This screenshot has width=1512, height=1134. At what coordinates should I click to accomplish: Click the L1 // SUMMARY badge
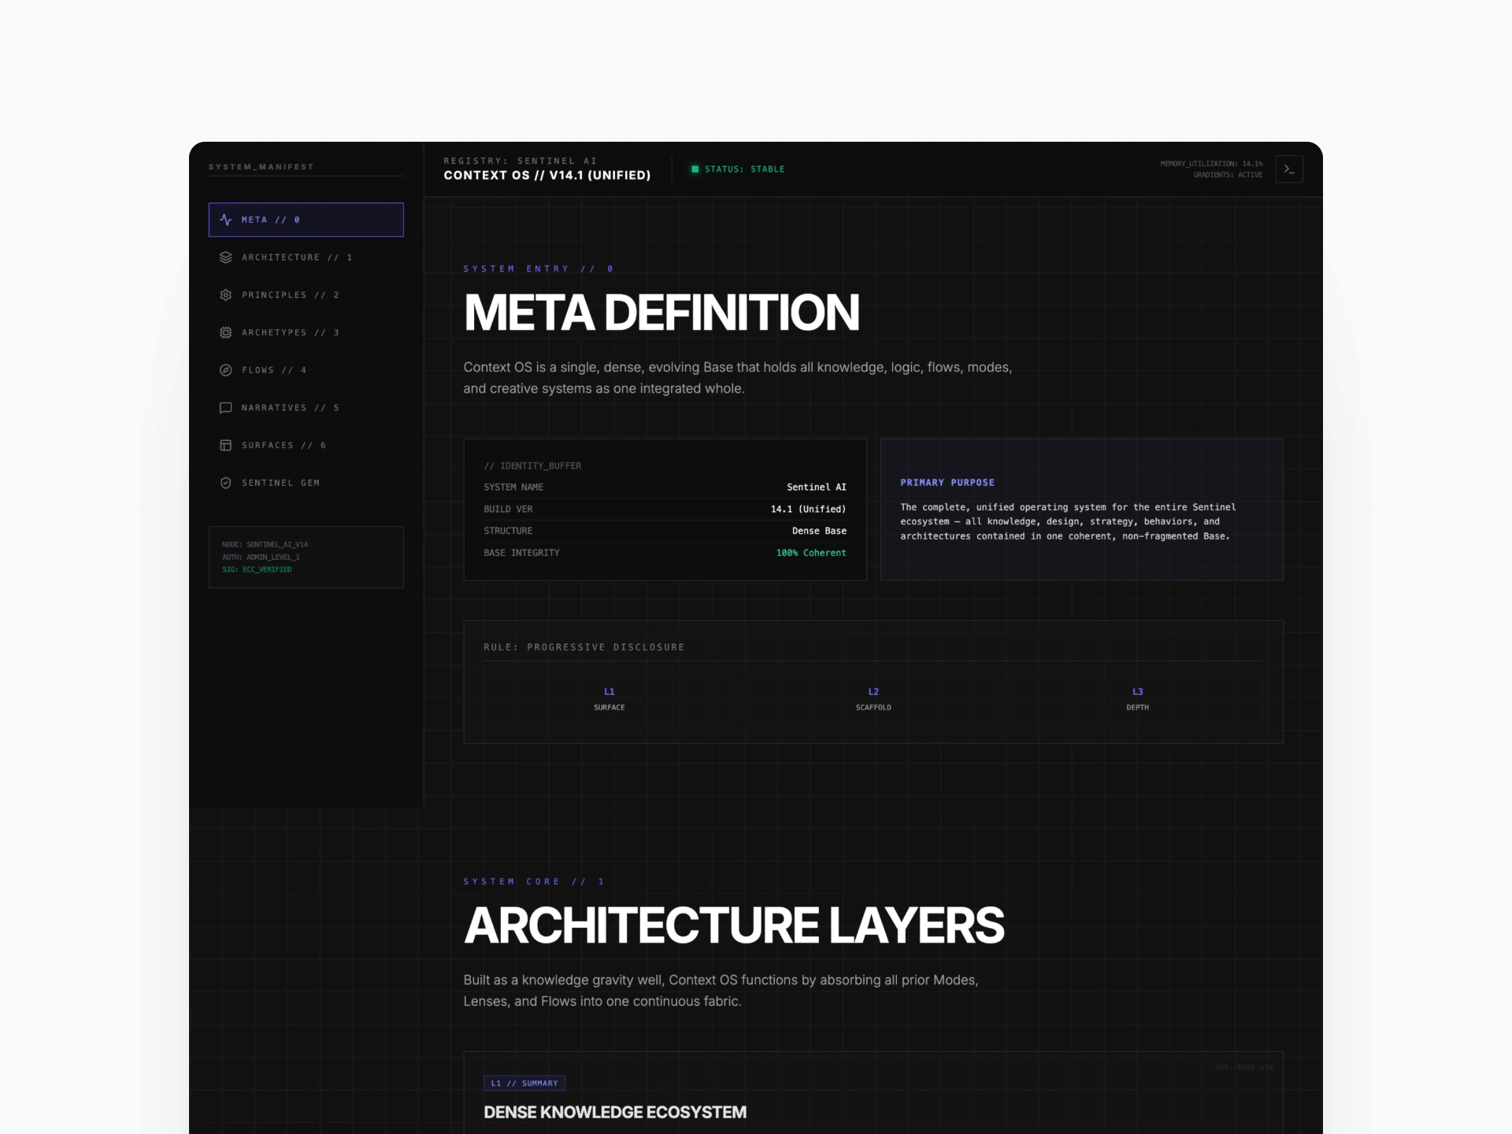(x=524, y=1084)
